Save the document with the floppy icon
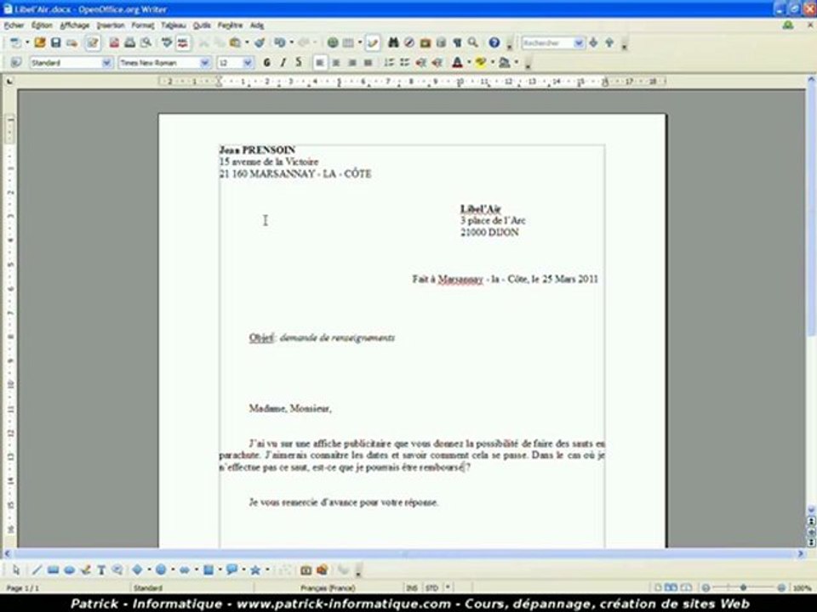The width and height of the screenshot is (817, 612). [56, 42]
